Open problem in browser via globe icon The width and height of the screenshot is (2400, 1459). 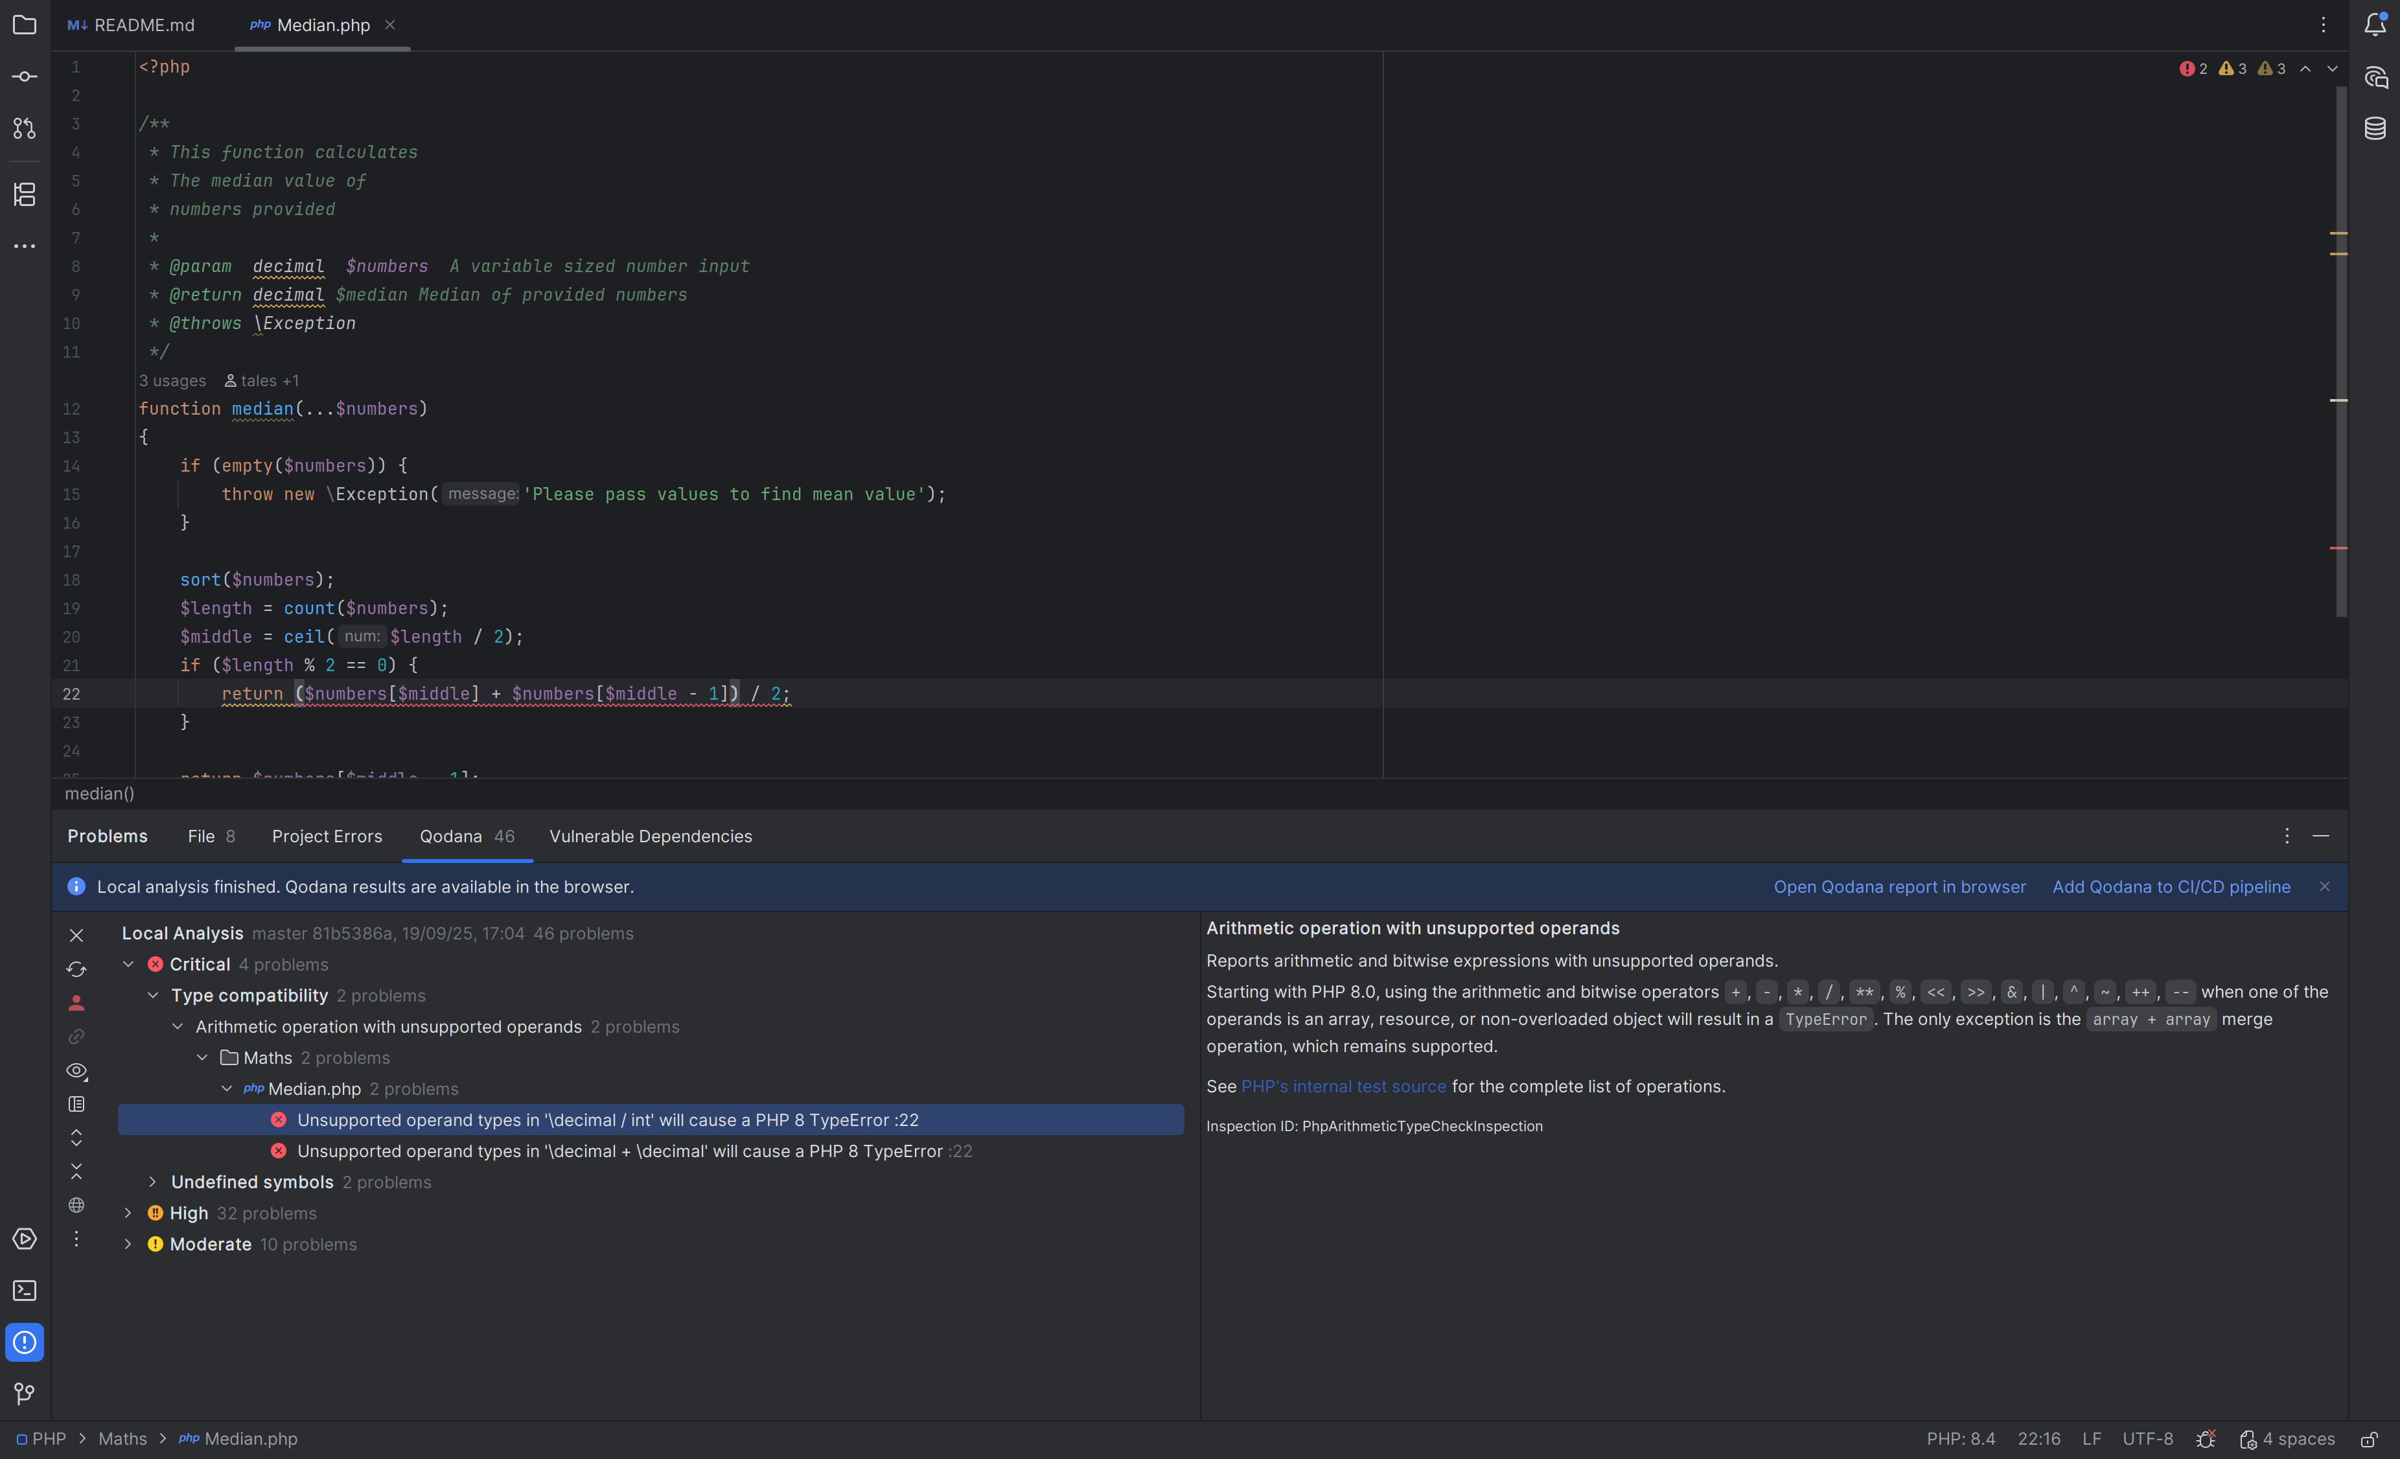tap(76, 1205)
